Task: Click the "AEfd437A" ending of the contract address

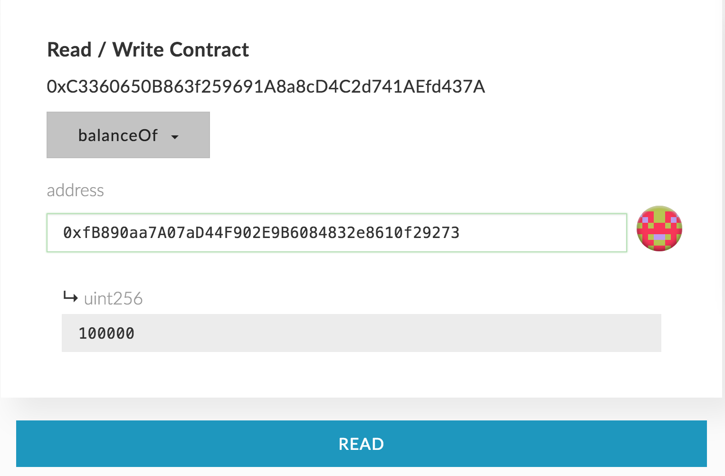Action: pyautogui.click(x=444, y=86)
